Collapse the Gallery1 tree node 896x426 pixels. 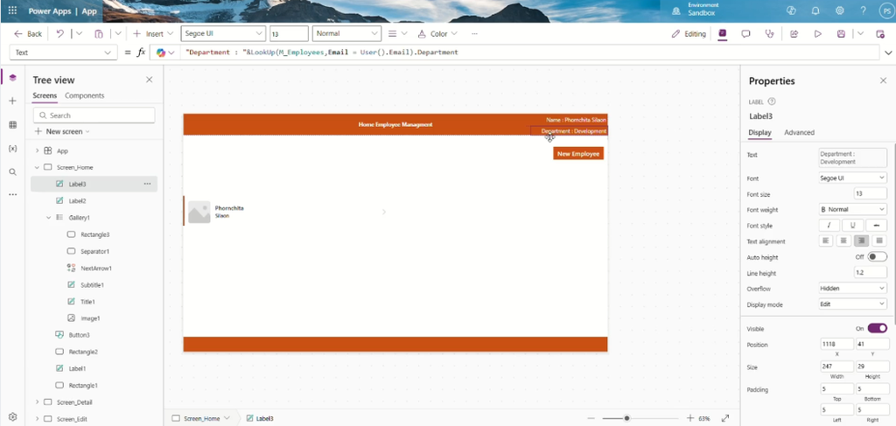click(49, 218)
